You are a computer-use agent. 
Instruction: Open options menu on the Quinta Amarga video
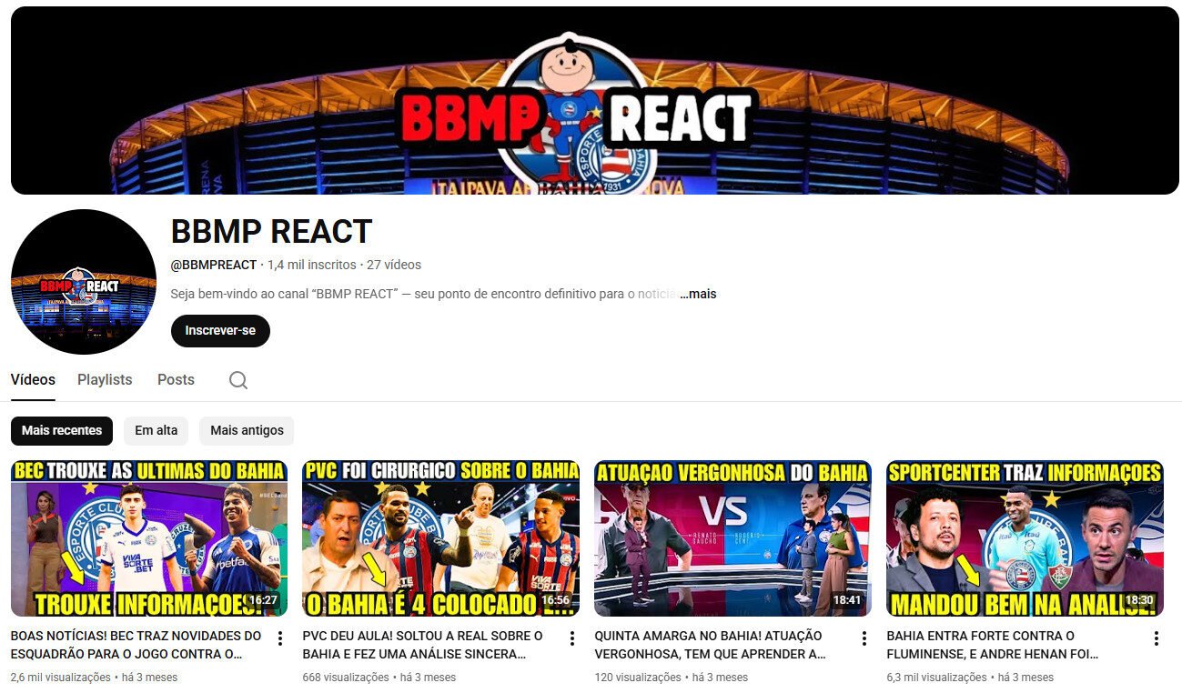[863, 638]
